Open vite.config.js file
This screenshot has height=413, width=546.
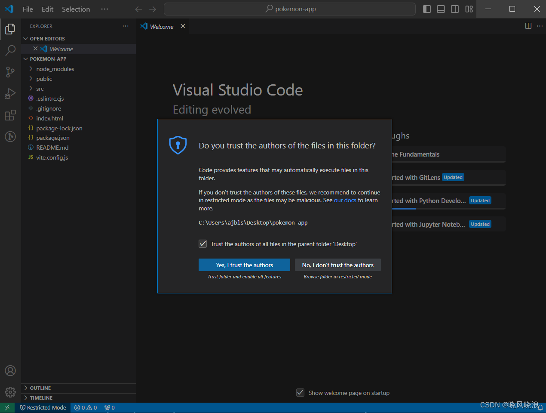pyautogui.click(x=79, y=157)
